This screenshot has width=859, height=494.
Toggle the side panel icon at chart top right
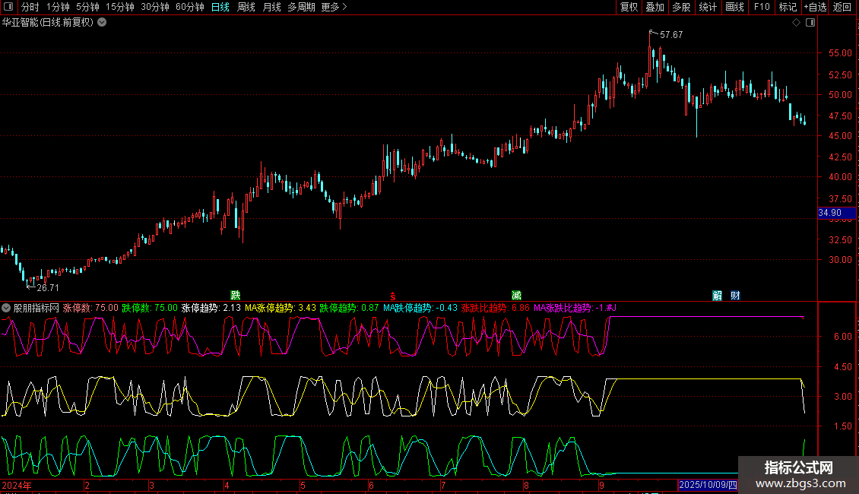click(810, 23)
